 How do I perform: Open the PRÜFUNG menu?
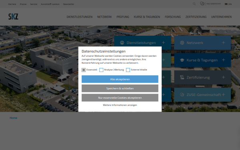click(x=123, y=17)
